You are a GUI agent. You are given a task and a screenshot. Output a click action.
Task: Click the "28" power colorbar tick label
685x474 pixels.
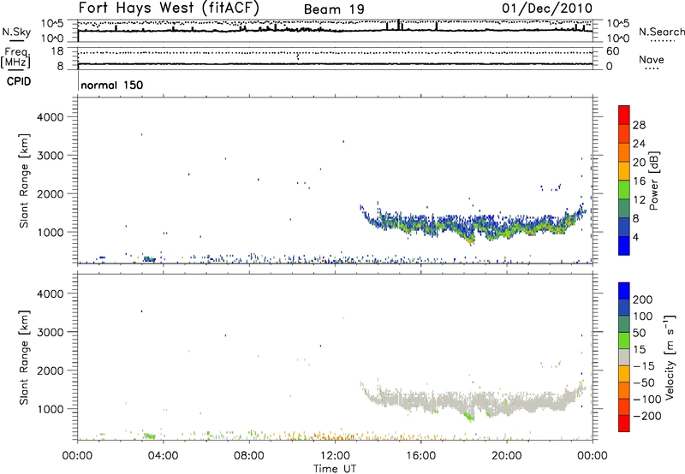(x=639, y=125)
